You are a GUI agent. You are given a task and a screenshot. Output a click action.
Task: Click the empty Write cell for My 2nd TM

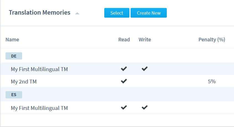(x=145, y=81)
